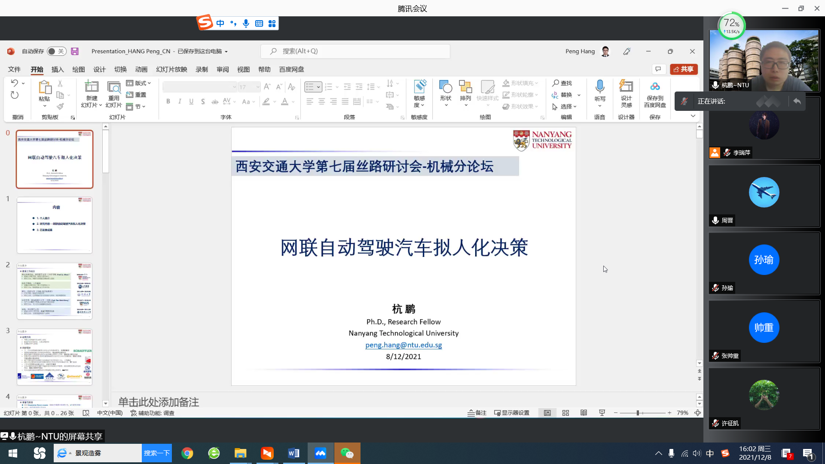Start Slide Show from status bar icon
Image resolution: width=825 pixels, height=464 pixels.
(x=602, y=413)
